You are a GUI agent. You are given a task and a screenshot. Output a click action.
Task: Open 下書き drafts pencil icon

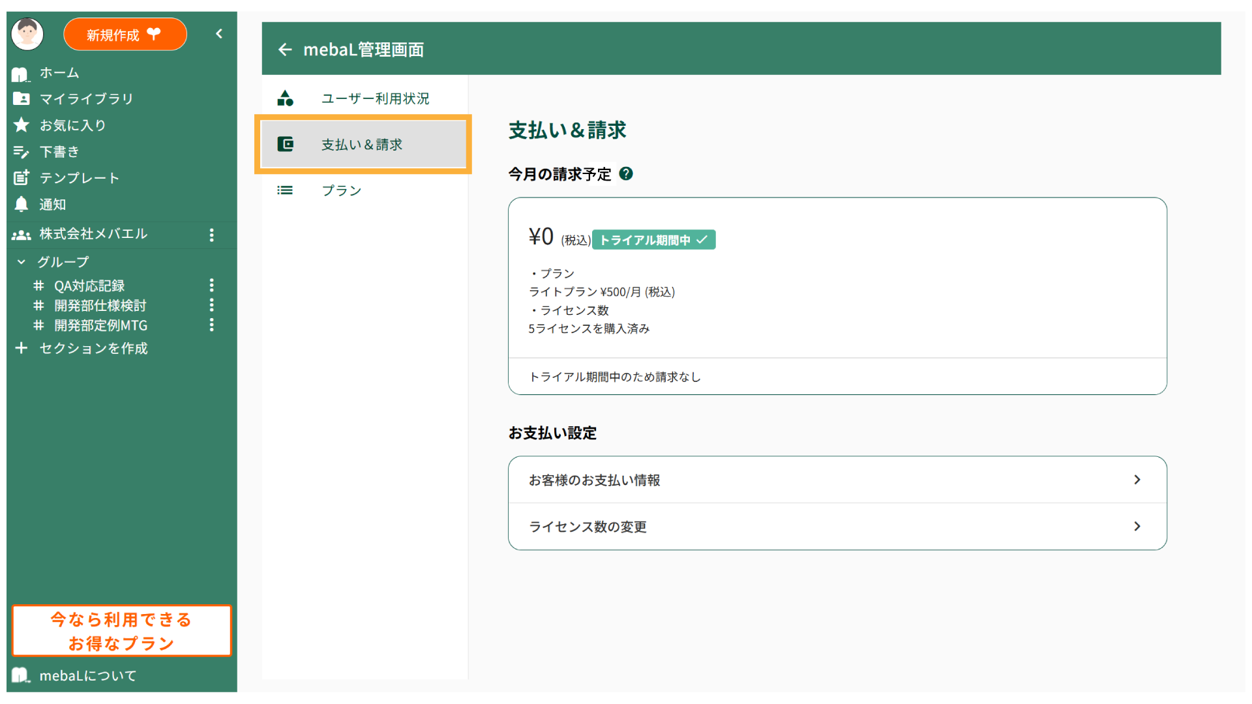click(22, 152)
